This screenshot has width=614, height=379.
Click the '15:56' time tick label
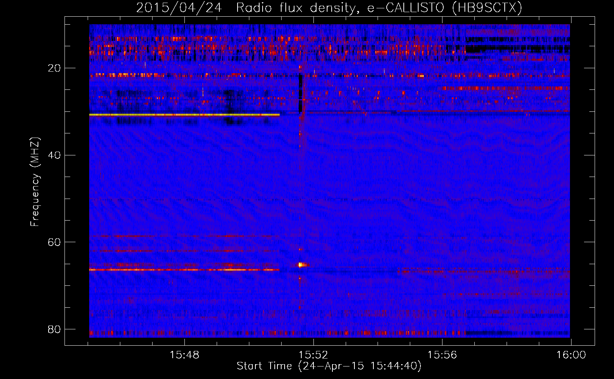442,355
